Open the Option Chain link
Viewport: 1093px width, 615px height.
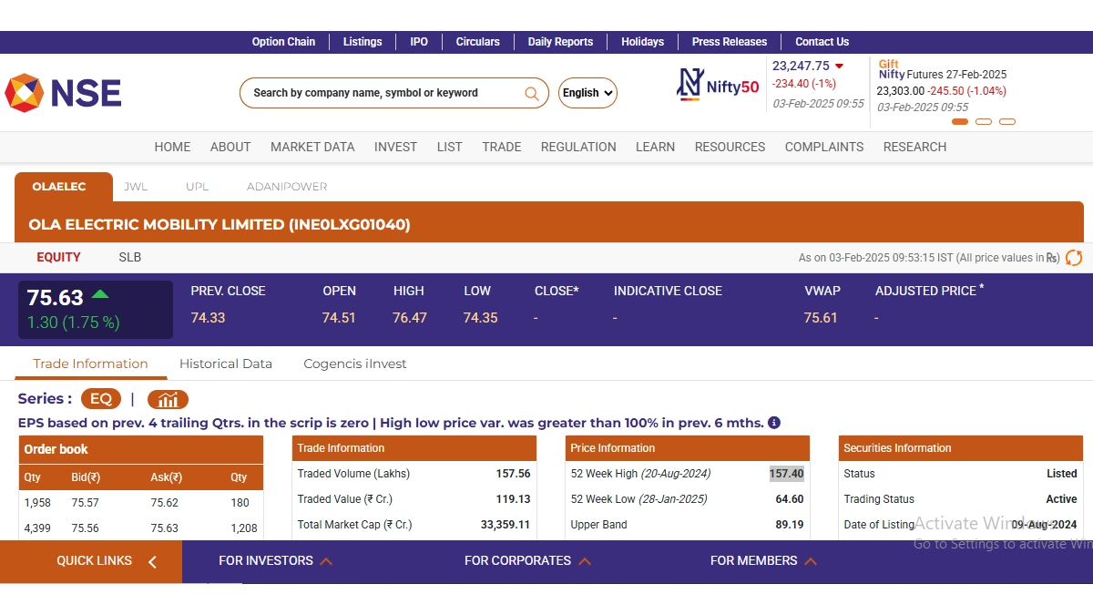(x=283, y=42)
